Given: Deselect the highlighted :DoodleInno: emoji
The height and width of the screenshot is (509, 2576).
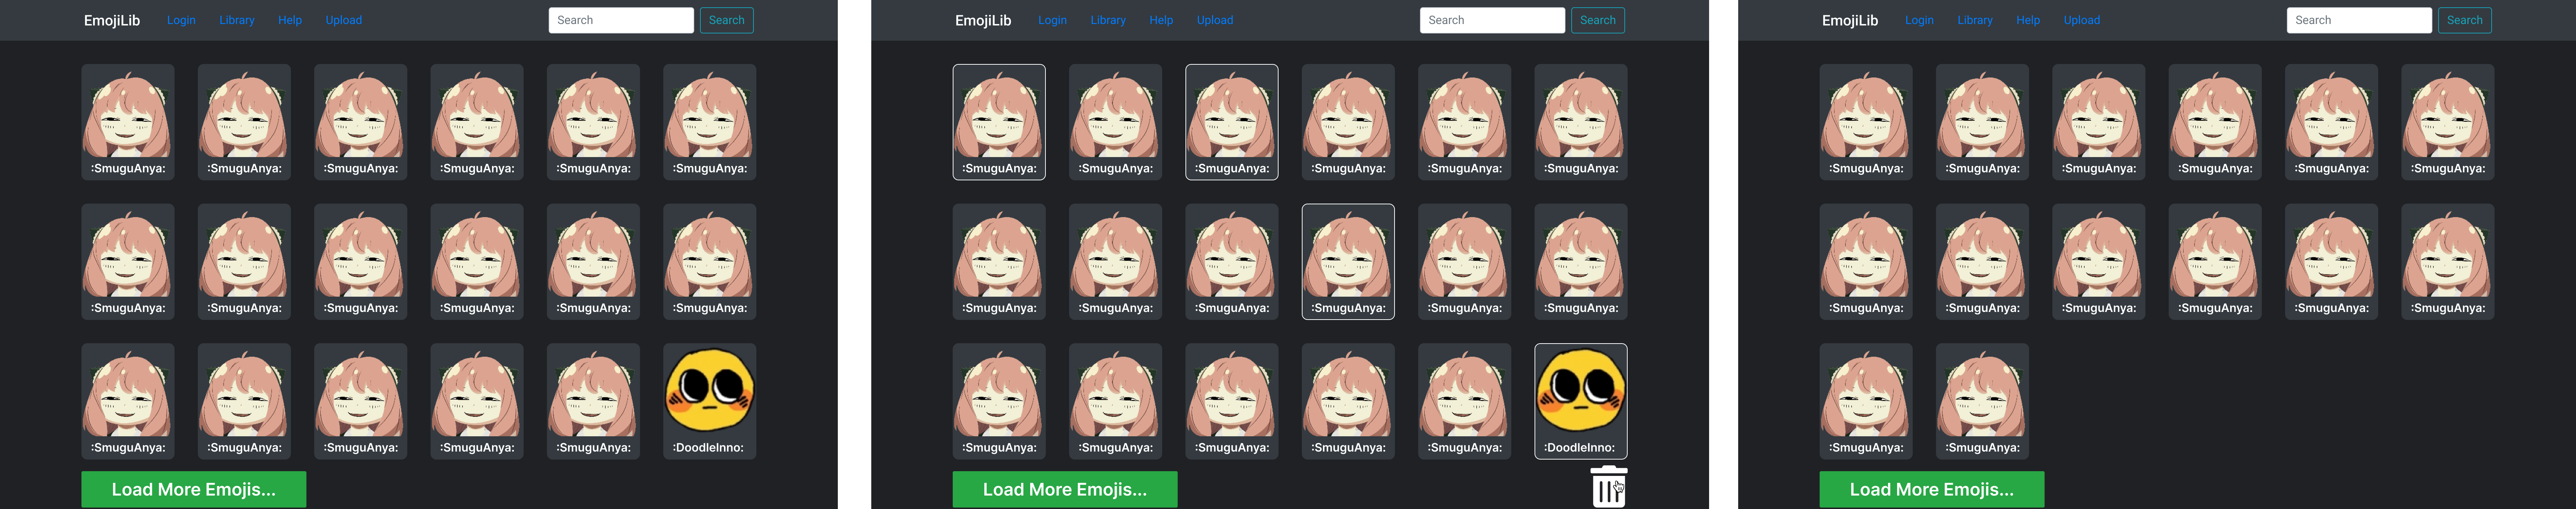Looking at the screenshot, I should [1580, 400].
